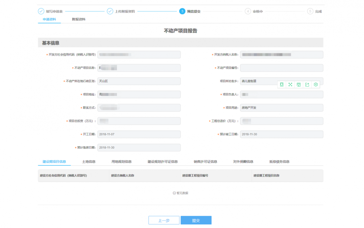Click the fullscreen expand arrows icon
Screen dimensions: 364x228
pyautogui.click(x=290, y=84)
